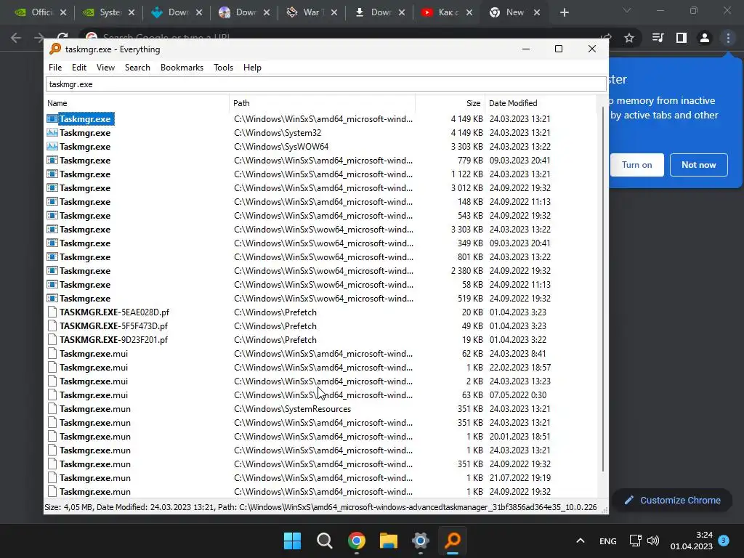Click the icon of the highlighted Taskmgr.exe
The height and width of the screenshot is (558, 744).
pyautogui.click(x=52, y=119)
